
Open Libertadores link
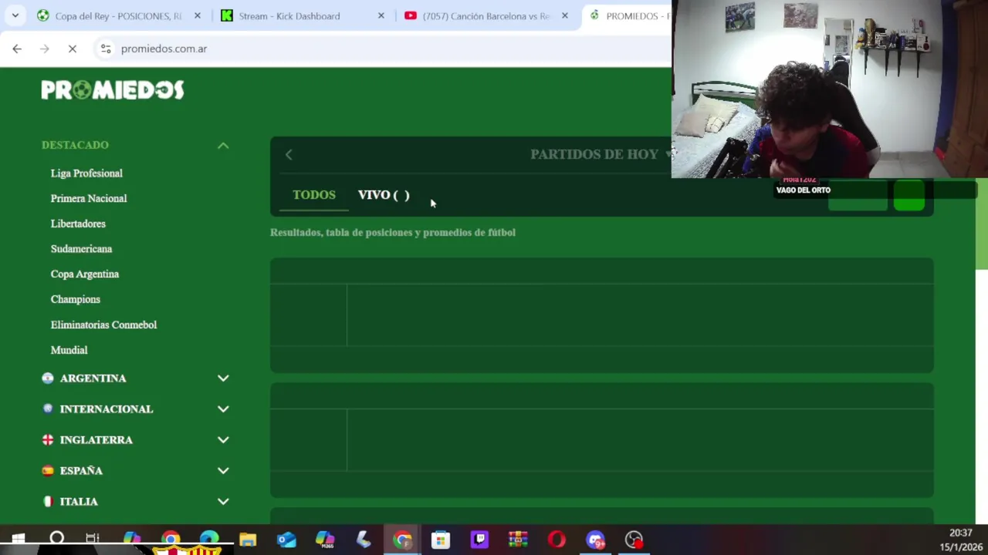pos(78,224)
